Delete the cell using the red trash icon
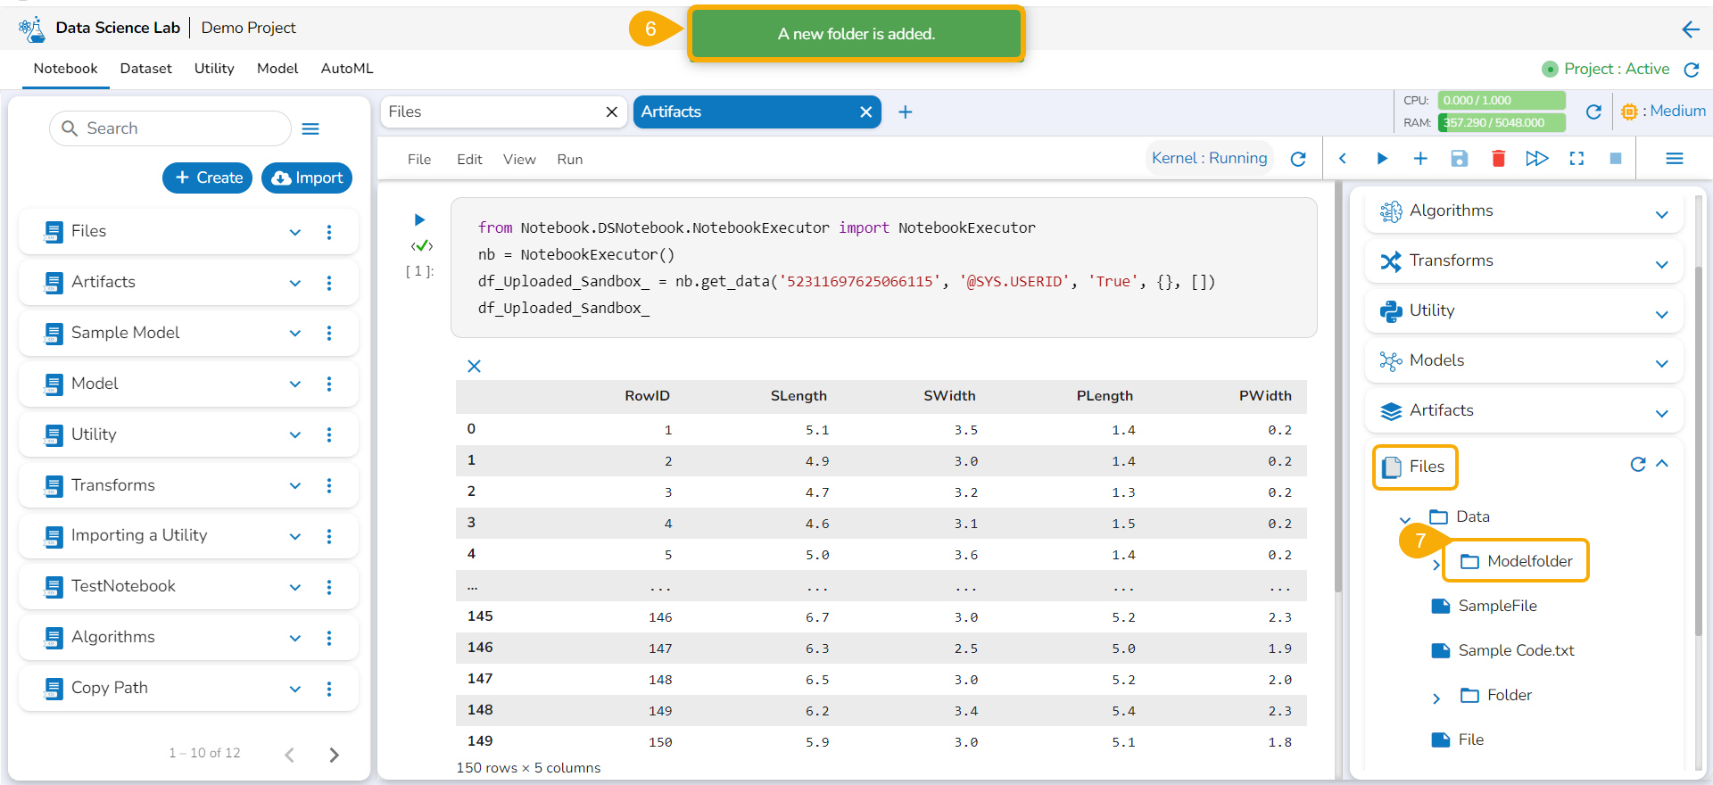 tap(1498, 159)
